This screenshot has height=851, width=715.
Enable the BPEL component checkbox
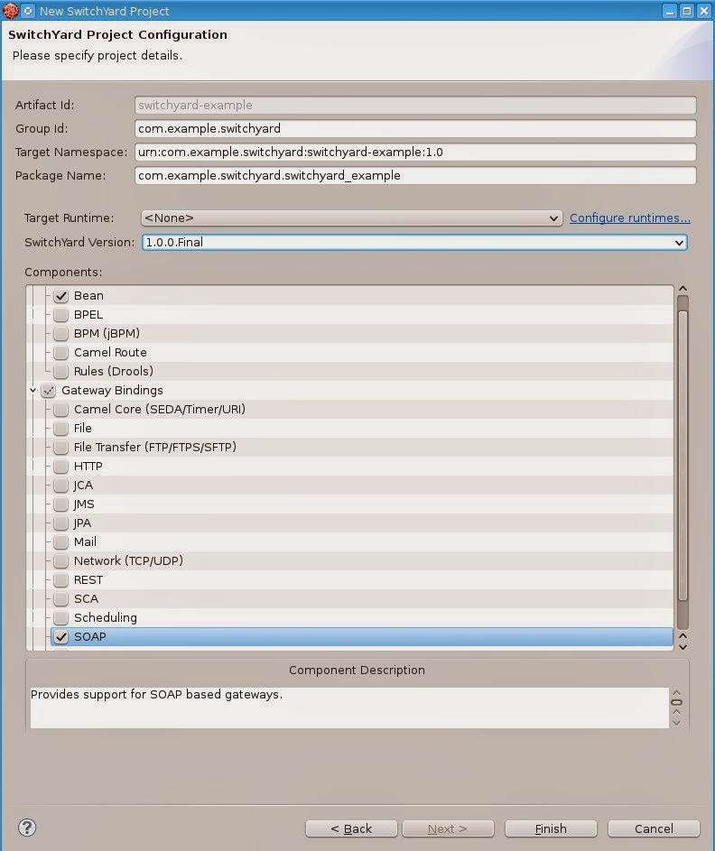point(60,315)
